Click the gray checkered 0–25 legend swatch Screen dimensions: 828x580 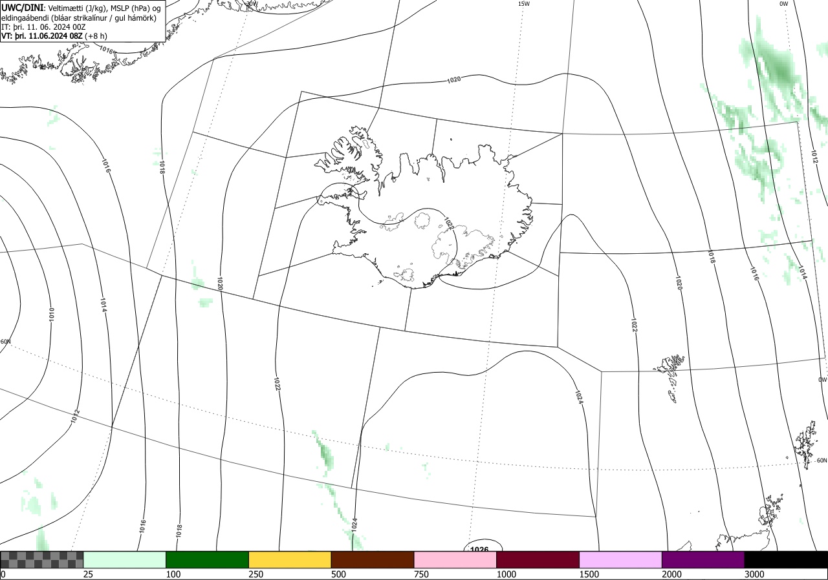coord(42,559)
